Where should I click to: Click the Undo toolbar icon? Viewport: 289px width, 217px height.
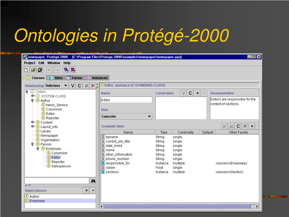coord(49,70)
